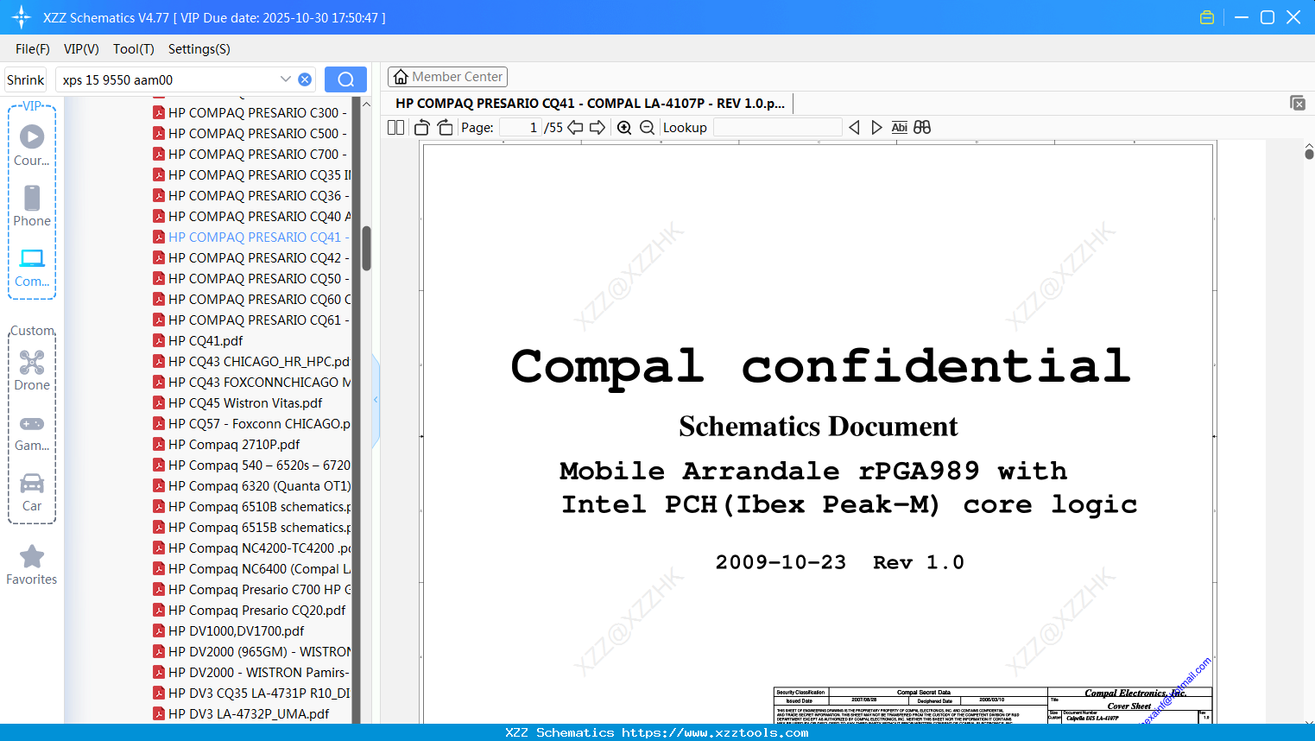1315x741 pixels.
Task: Zoom in on the schematic
Action: coord(624,128)
